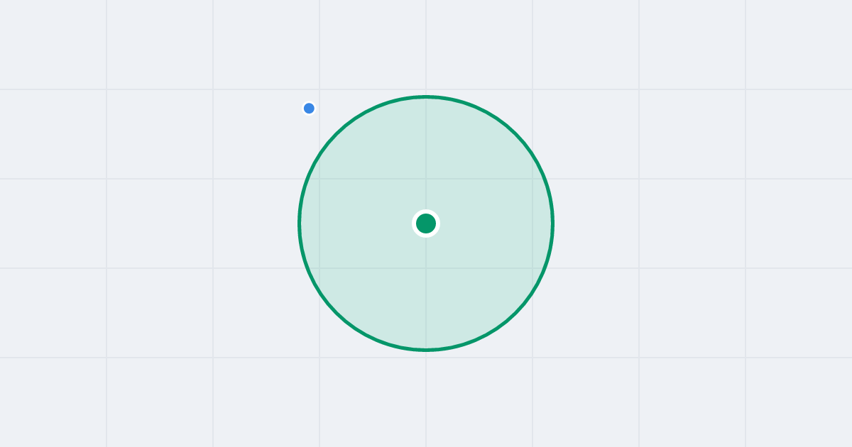Select the blue dot with white outline

[309, 109]
